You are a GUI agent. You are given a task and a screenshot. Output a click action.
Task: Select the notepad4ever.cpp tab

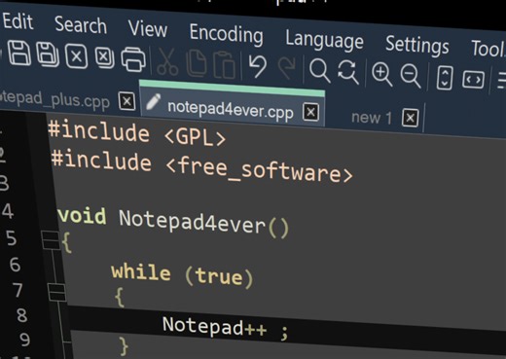(231, 110)
